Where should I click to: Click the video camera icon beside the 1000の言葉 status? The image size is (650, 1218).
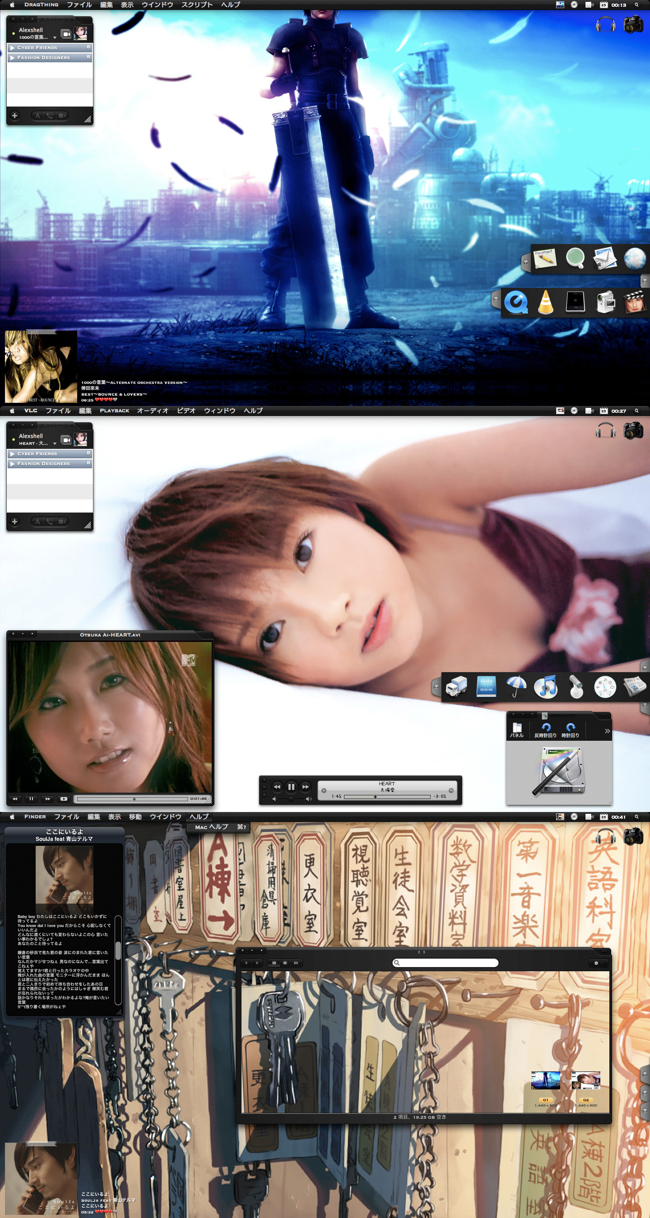66,34
